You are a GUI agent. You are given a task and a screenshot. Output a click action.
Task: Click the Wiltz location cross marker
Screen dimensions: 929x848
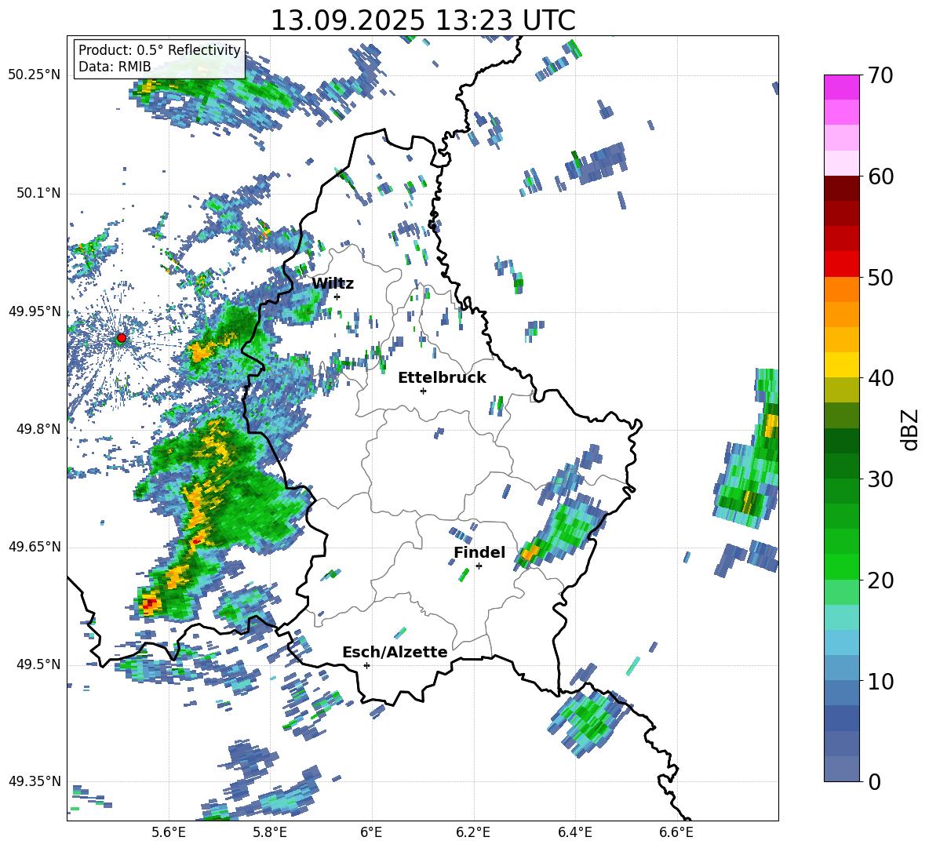tap(337, 297)
